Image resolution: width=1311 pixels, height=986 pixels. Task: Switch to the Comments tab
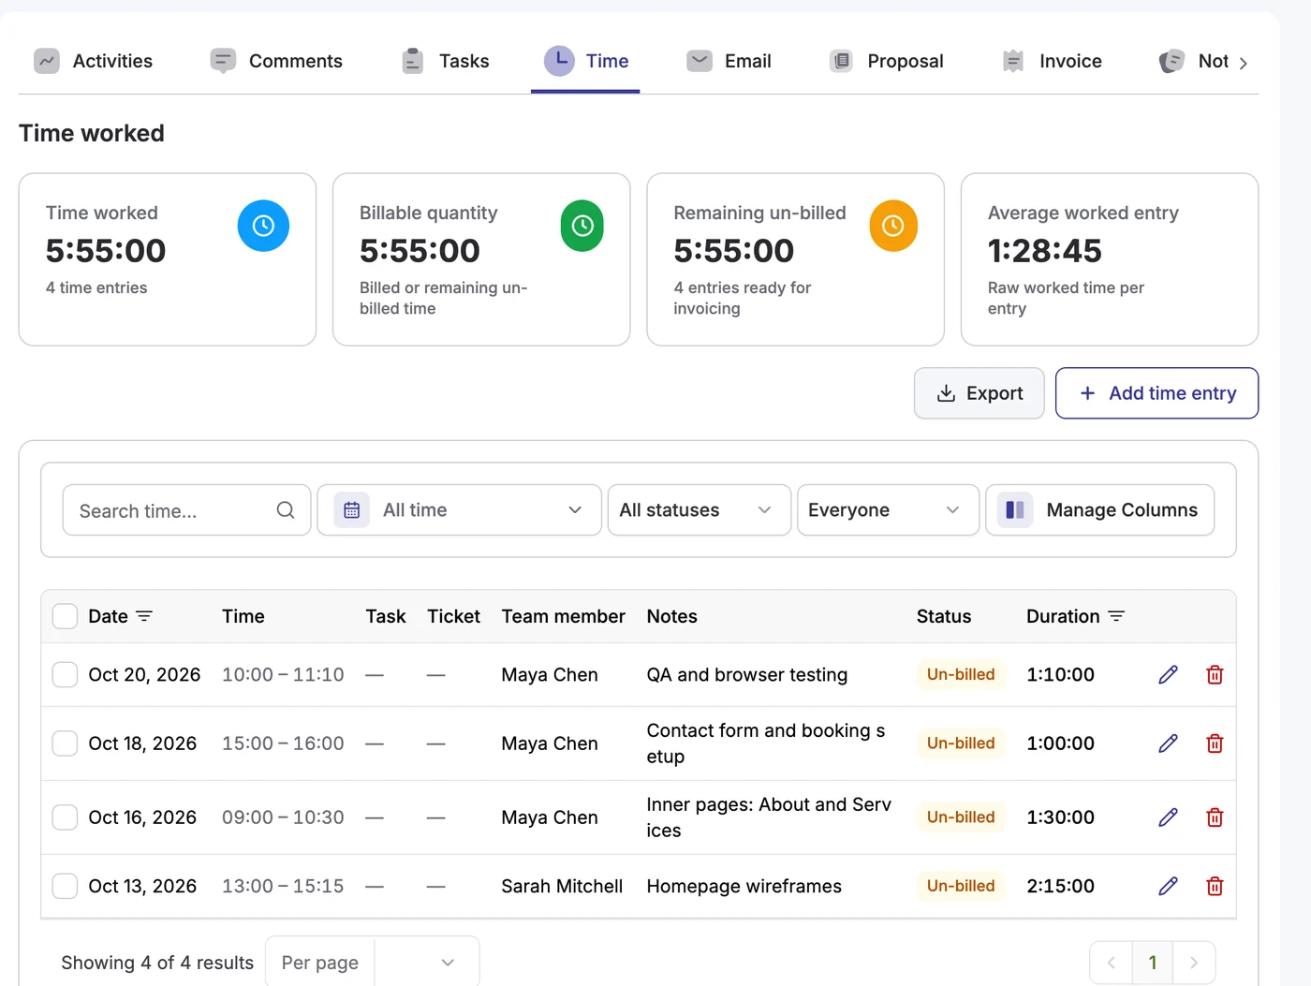point(277,62)
